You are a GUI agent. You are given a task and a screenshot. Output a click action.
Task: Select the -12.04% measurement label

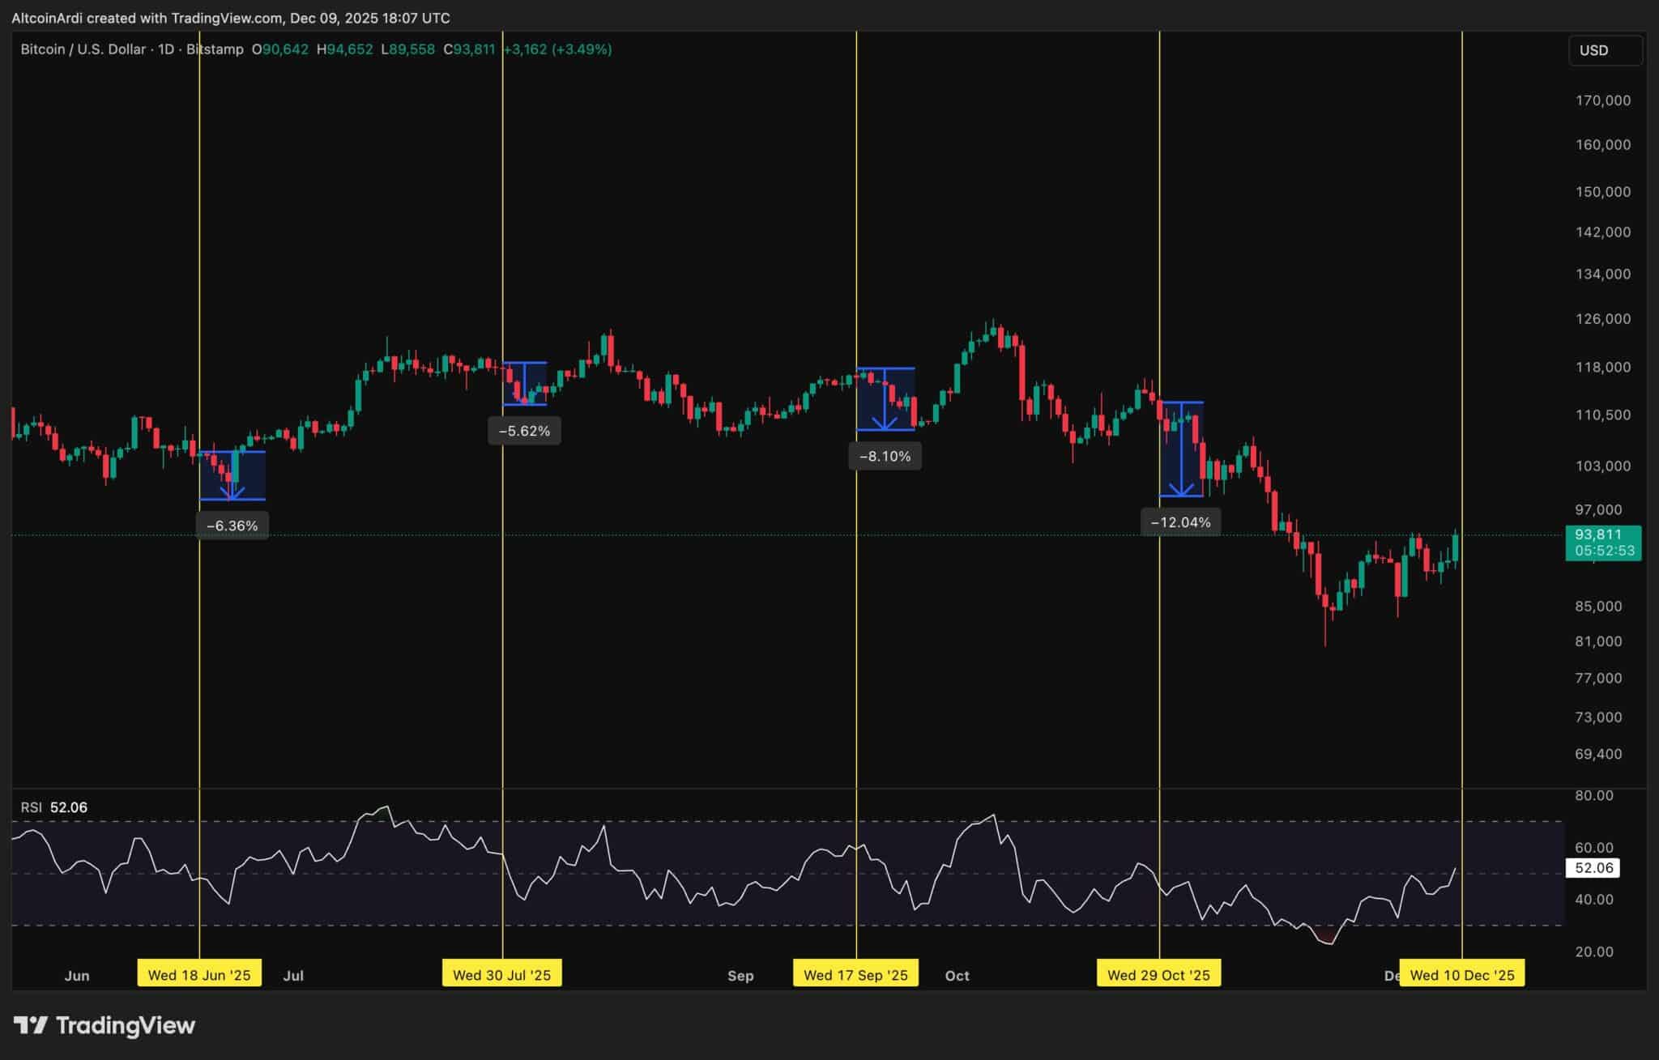point(1180,522)
